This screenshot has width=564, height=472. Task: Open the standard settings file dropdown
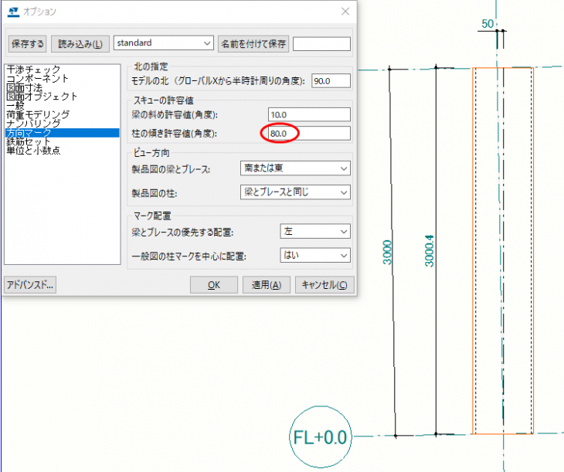click(164, 42)
